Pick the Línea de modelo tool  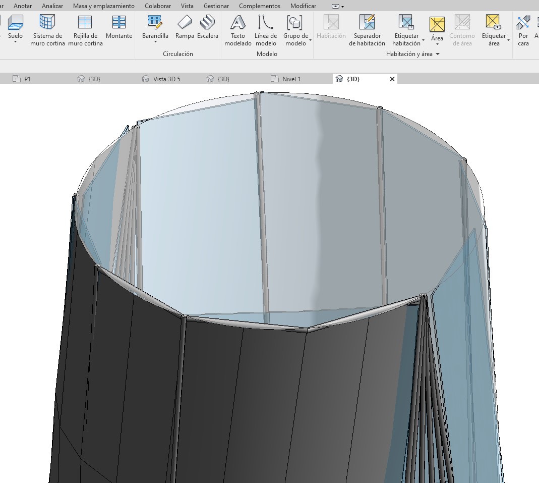pos(266,29)
